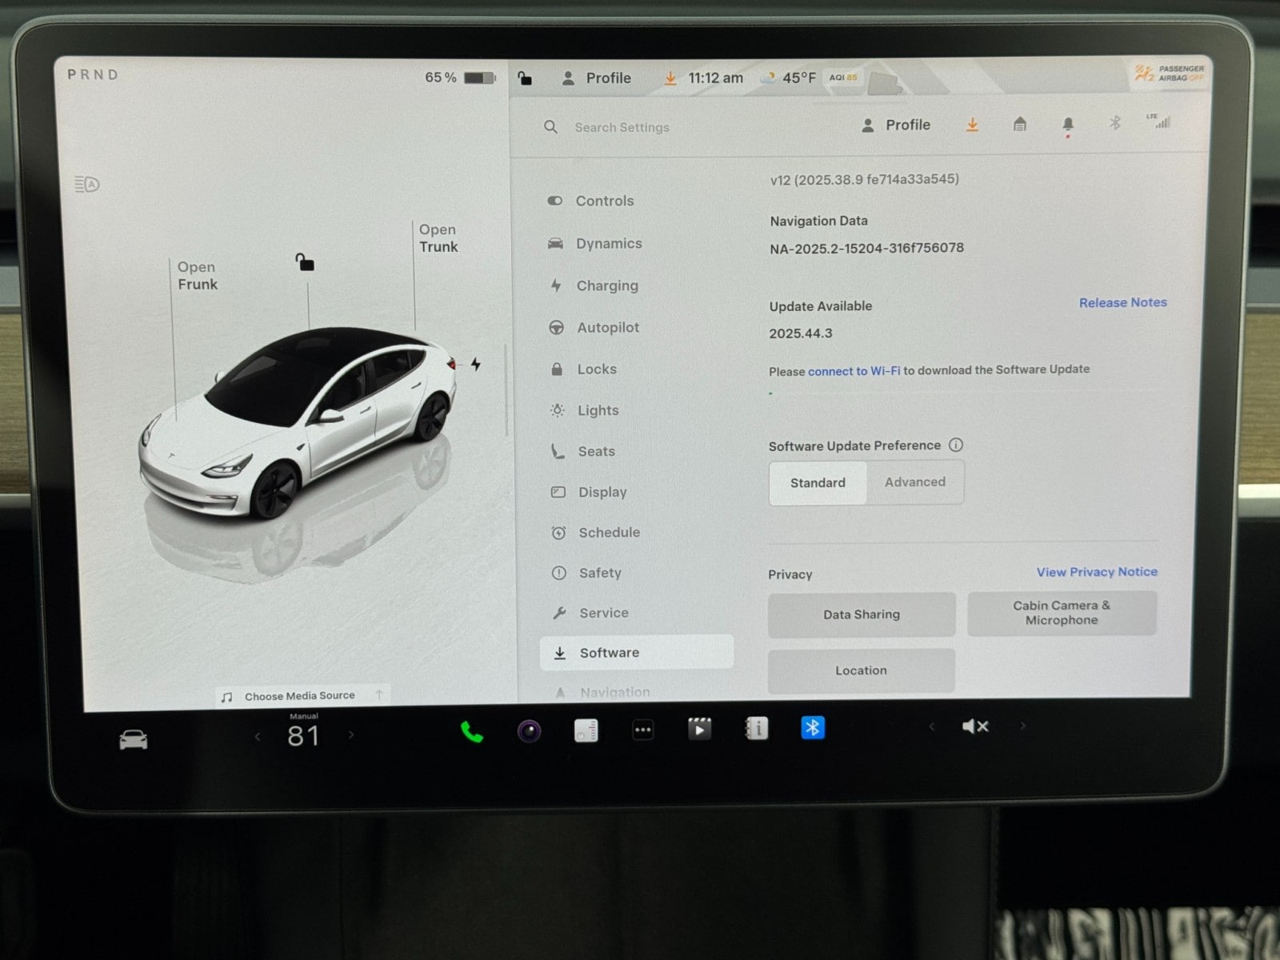
Task: Unmute the volume speaker icon
Action: point(975,726)
